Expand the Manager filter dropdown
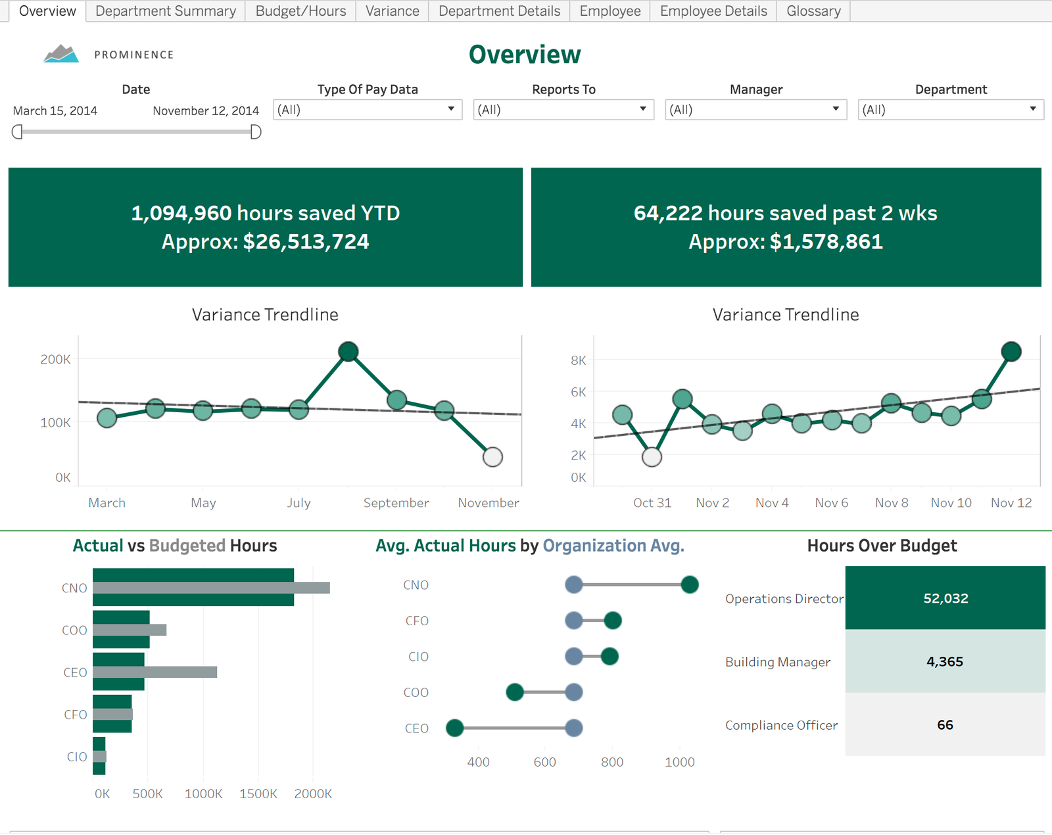Image resolution: width=1052 pixels, height=835 pixels. coord(755,110)
